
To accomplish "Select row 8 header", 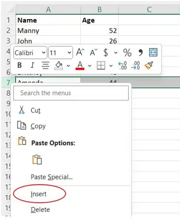I will tap(6, 93).
